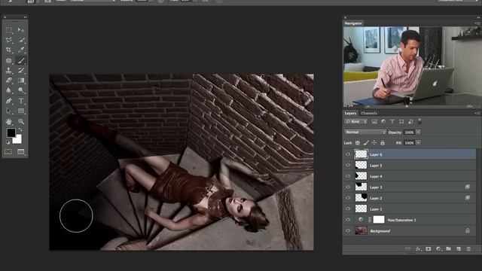The width and height of the screenshot is (482, 271).
Task: Select the History Brush tool
Action: pyautogui.click(x=21, y=70)
